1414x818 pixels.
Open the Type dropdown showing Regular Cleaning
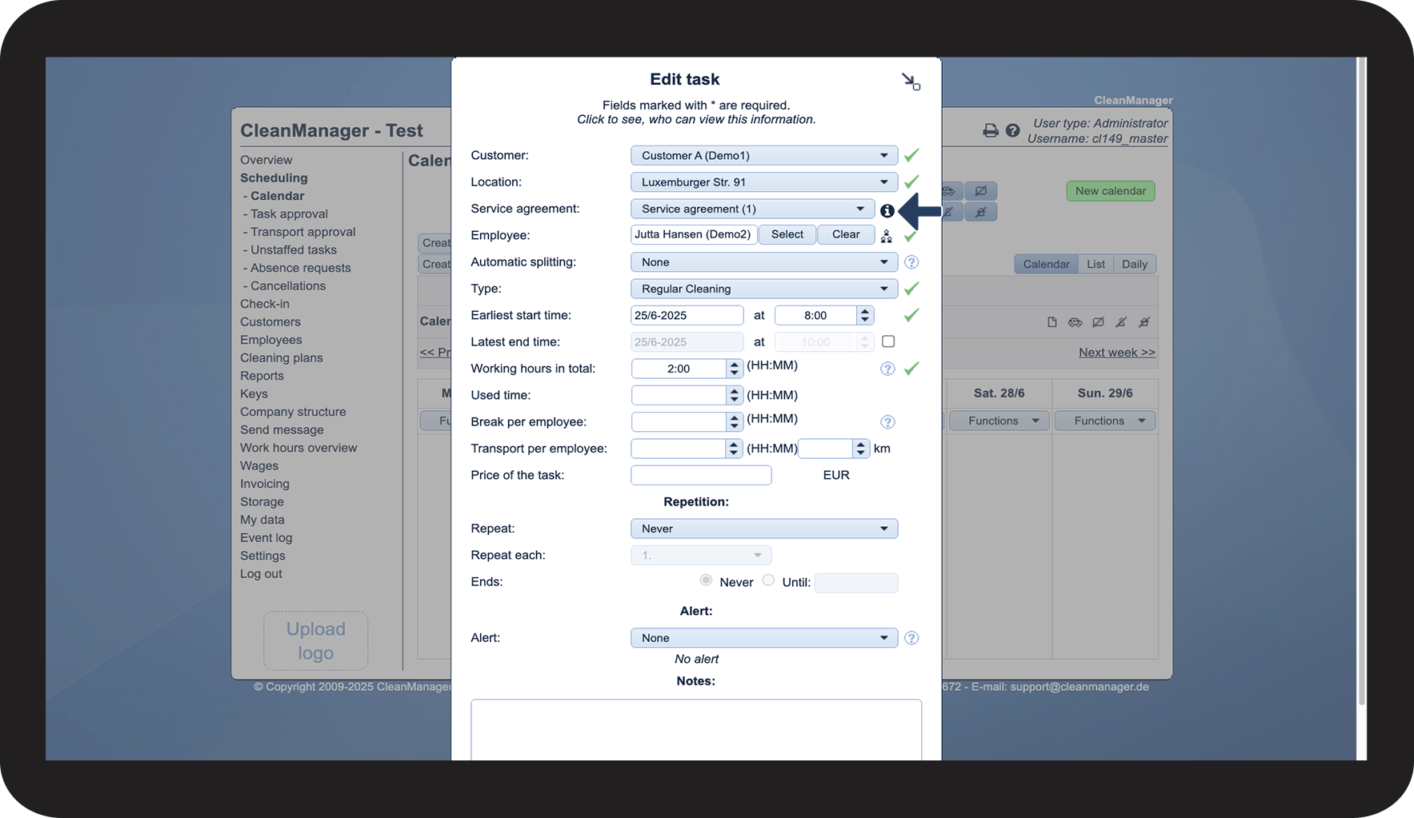click(764, 289)
